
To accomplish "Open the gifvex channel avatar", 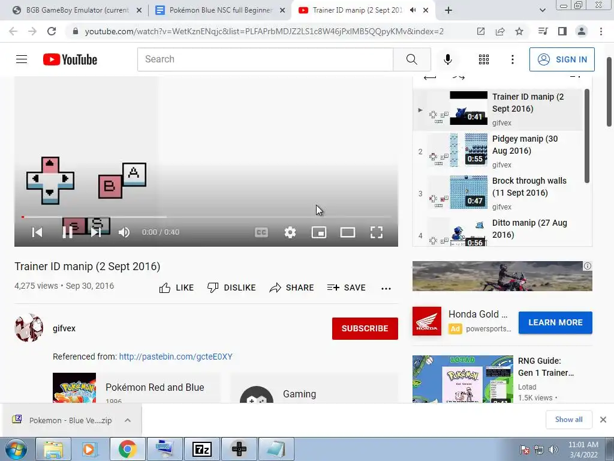I will 29,328.
